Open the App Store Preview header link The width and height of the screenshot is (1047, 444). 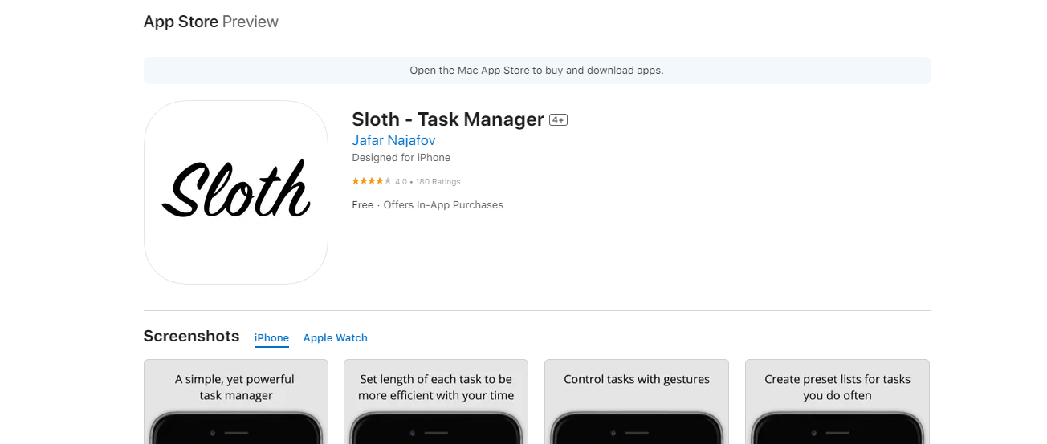coord(210,22)
